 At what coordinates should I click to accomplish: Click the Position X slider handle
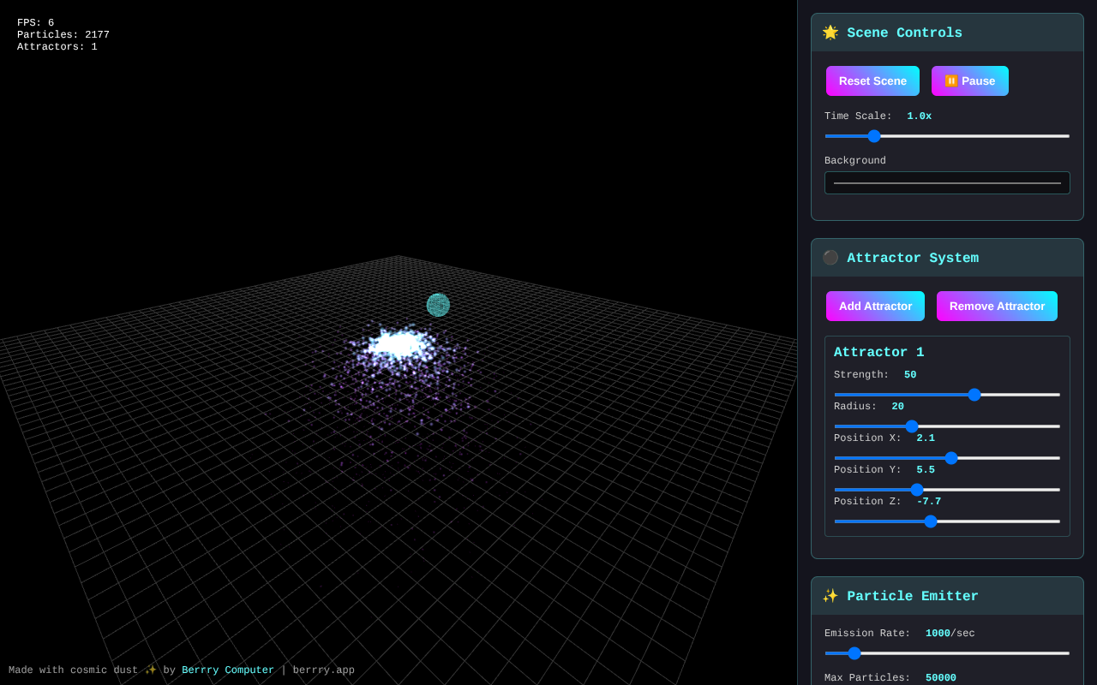tap(951, 458)
